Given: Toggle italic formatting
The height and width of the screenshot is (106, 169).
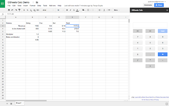Looking at the screenshot, I should (x=71, y=10).
